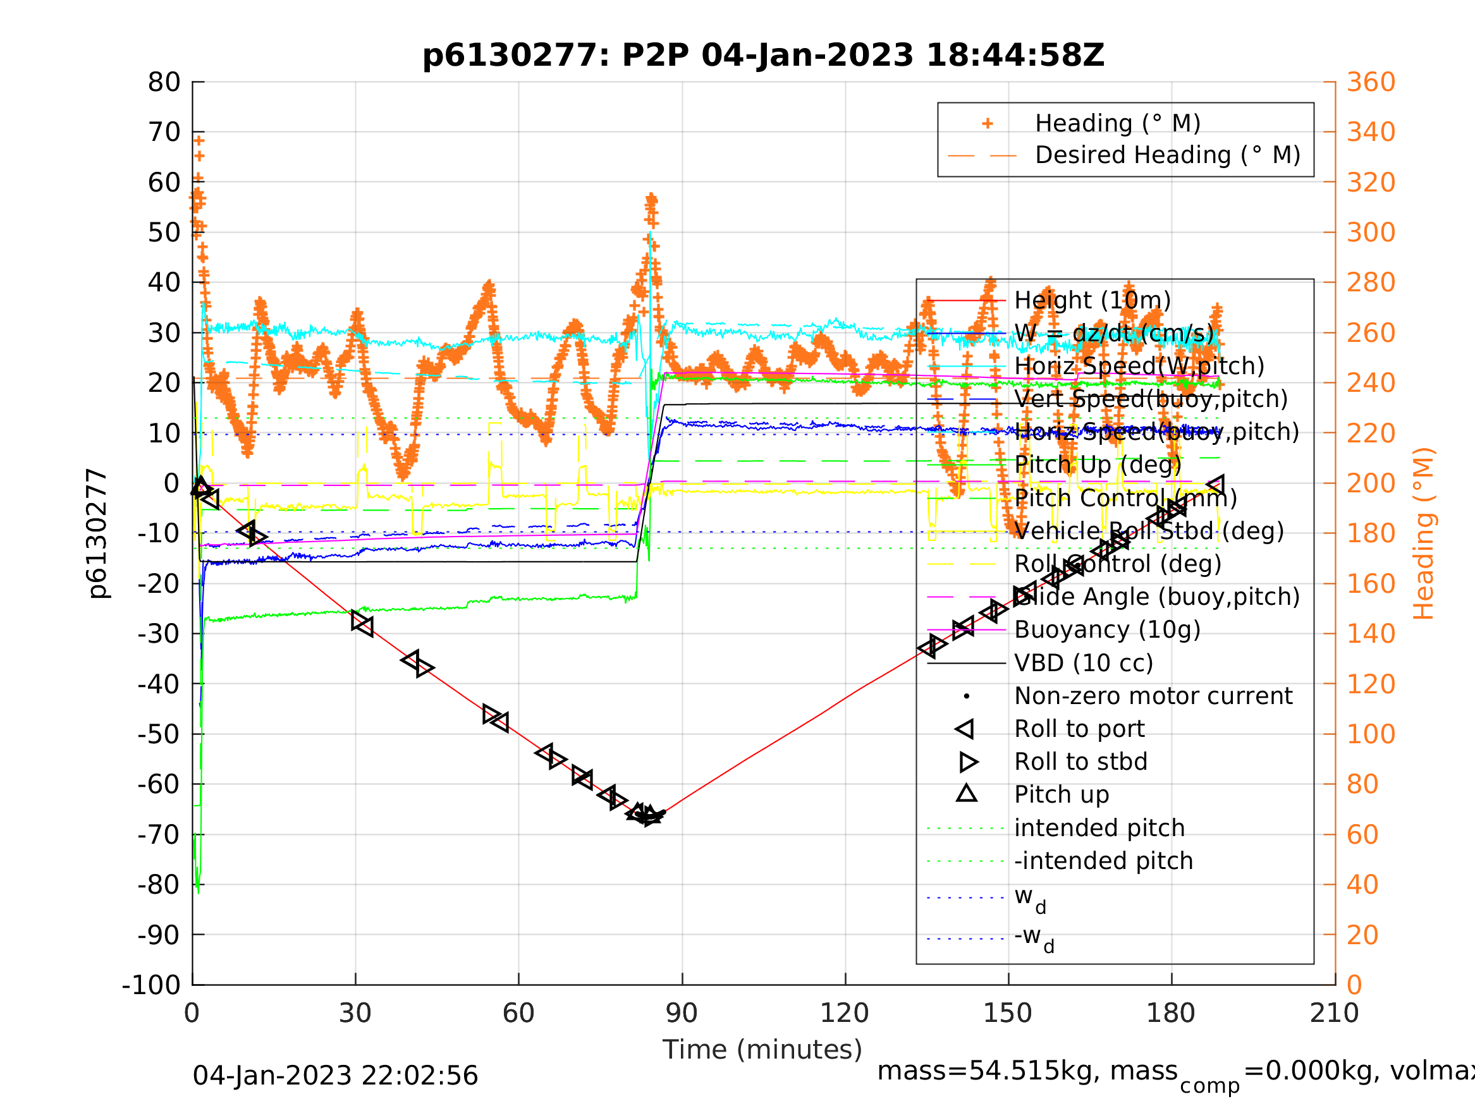The image size is (1475, 1106).
Task: Click the Non-zero motor current legend label
Action: [x=1153, y=696]
